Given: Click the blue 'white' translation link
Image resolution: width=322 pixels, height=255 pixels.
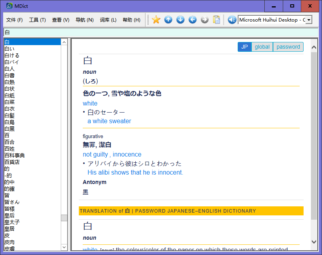Looking at the screenshot, I should click(90, 103).
